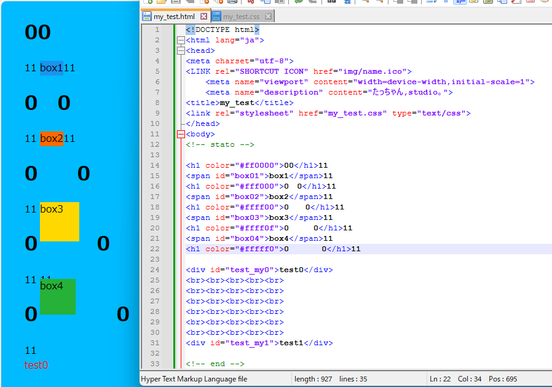
Task: Click the yellow box3 square
Action: 60,222
